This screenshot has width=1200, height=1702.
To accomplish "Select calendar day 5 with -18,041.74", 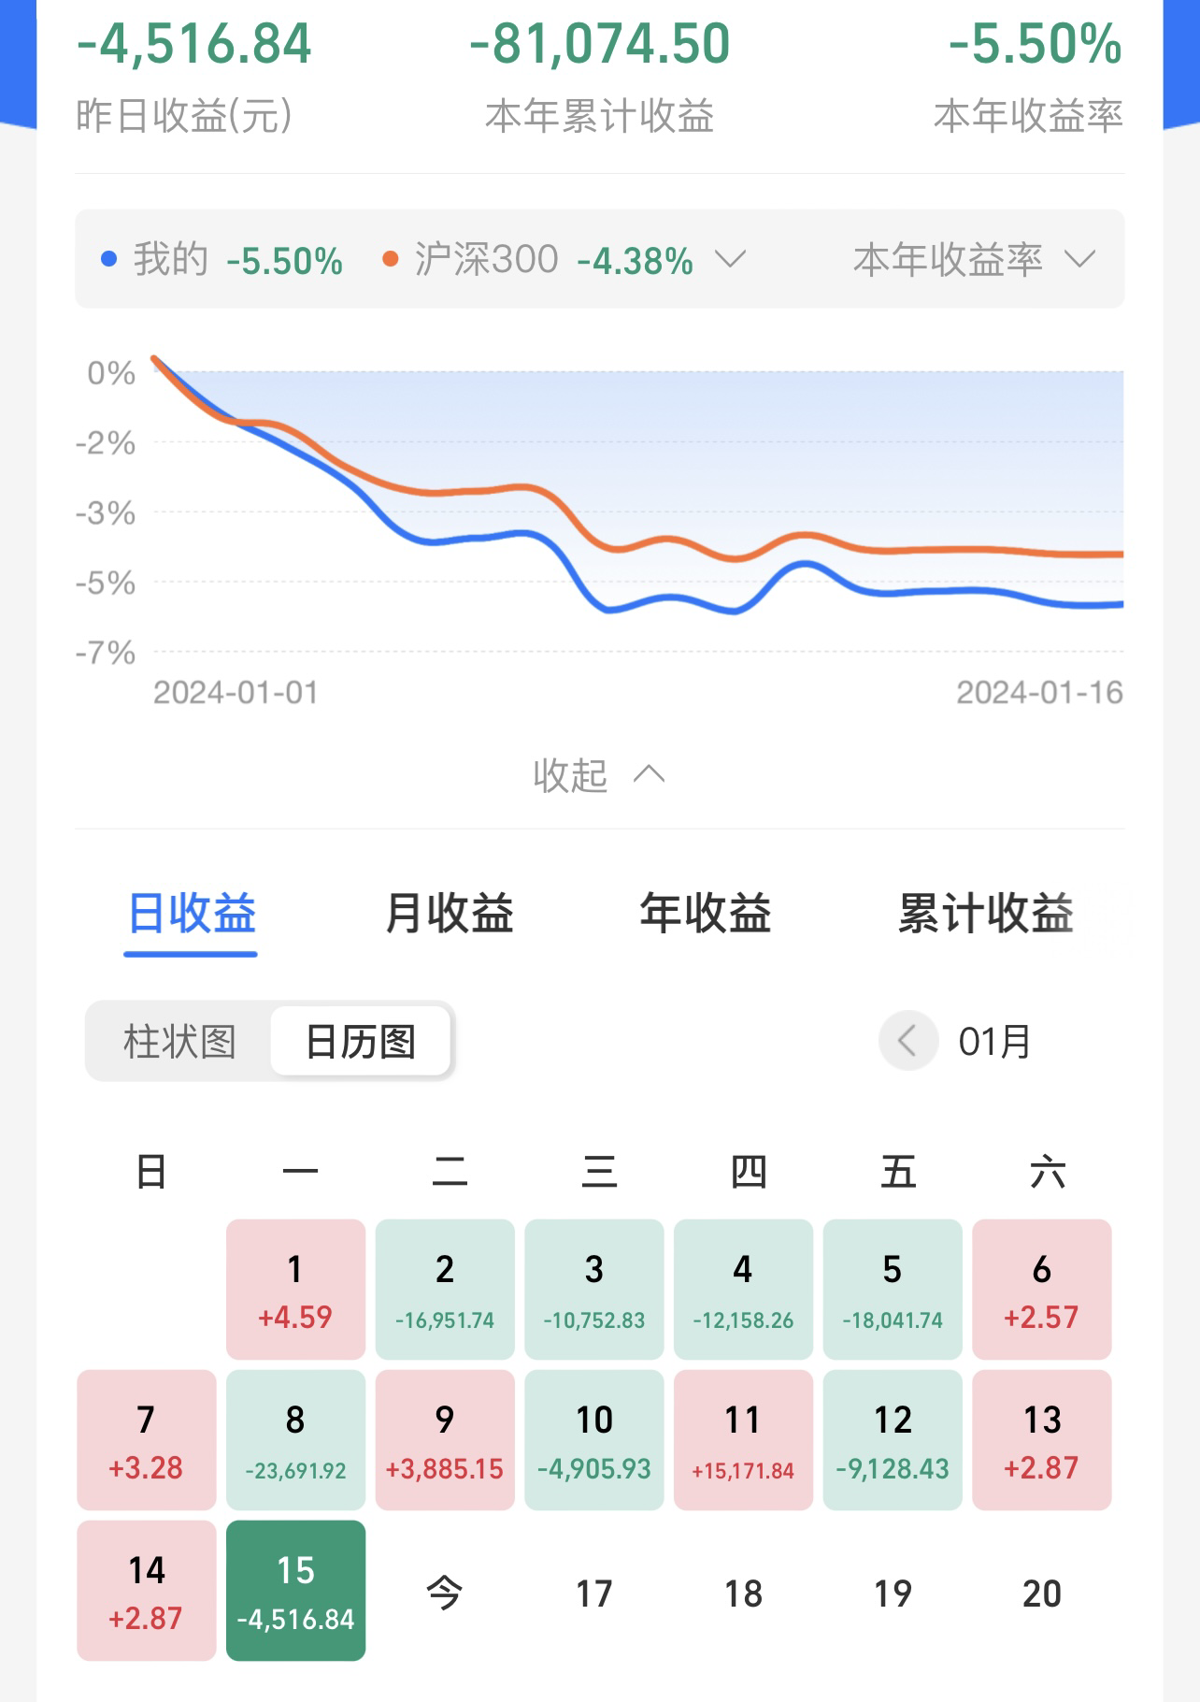I will (893, 1290).
